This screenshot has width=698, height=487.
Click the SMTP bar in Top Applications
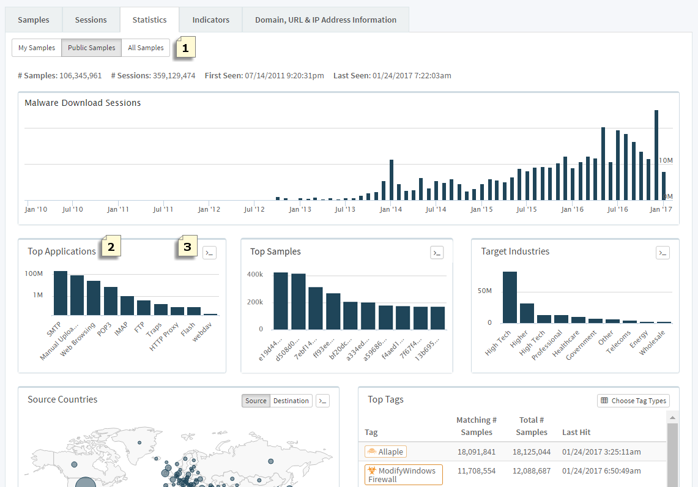[61, 292]
